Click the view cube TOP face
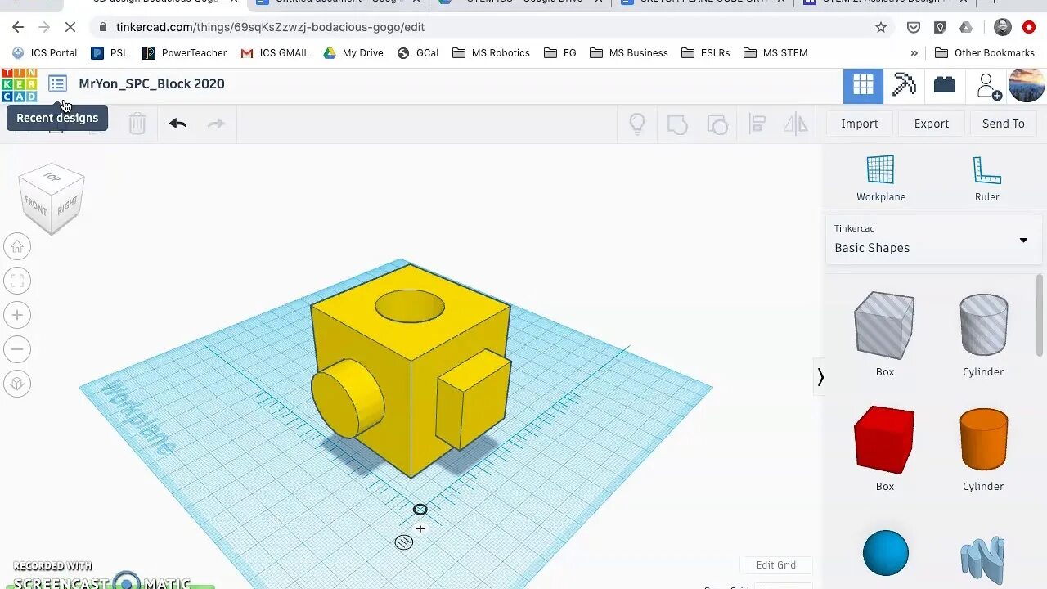This screenshot has height=589, width=1047. (52, 177)
